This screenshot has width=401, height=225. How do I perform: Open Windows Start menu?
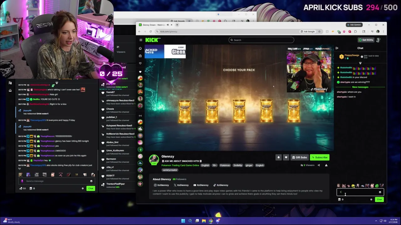point(183,221)
